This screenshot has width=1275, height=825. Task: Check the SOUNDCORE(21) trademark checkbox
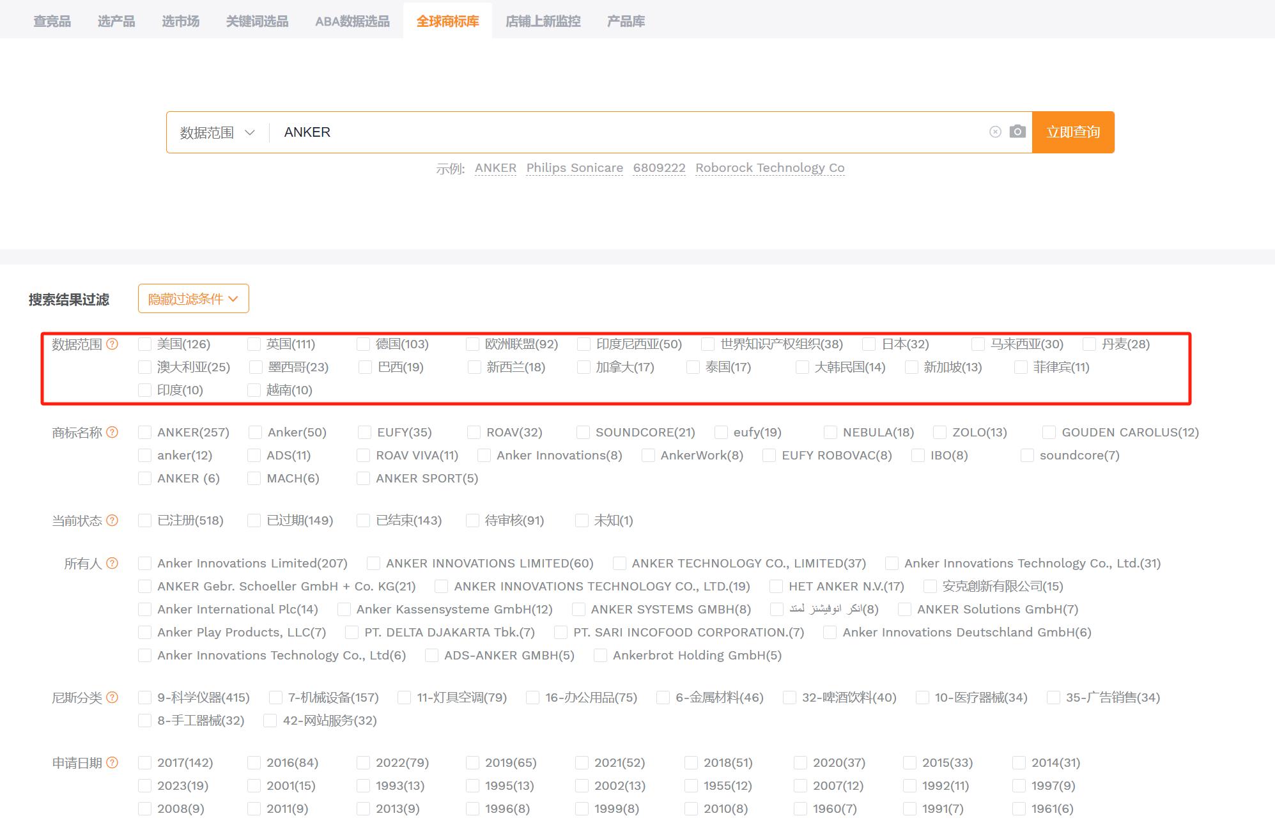[x=583, y=433]
